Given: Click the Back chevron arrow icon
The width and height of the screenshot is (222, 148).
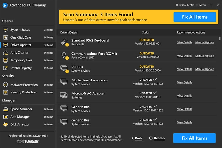Looking at the screenshot, I should 133,138.
